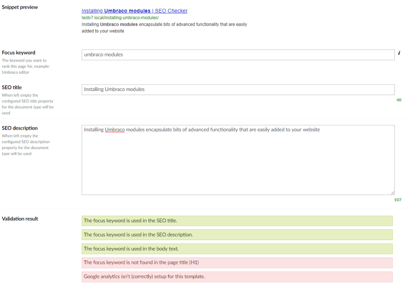Edit the SEO title input field
Viewport: 410px width, 283px height.
238,89
